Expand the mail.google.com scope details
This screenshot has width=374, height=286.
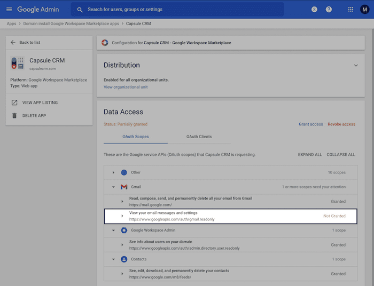122,202
